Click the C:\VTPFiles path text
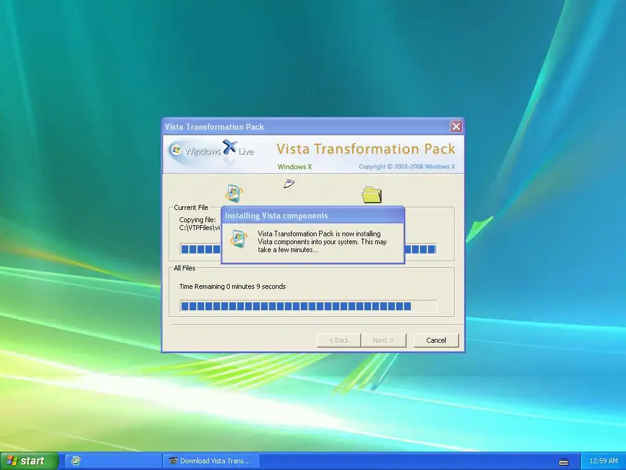 pos(200,228)
